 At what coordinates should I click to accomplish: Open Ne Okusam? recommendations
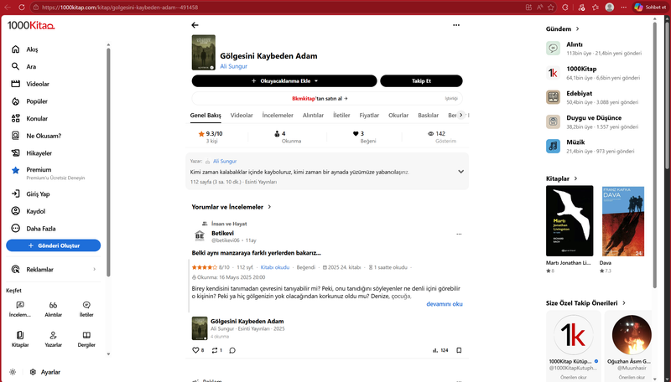click(36, 136)
